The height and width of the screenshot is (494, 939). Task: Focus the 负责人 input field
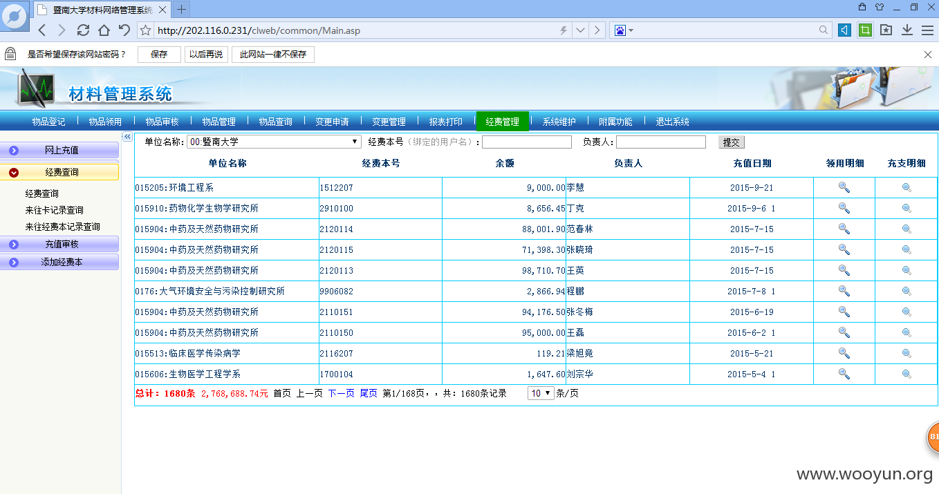[661, 142]
